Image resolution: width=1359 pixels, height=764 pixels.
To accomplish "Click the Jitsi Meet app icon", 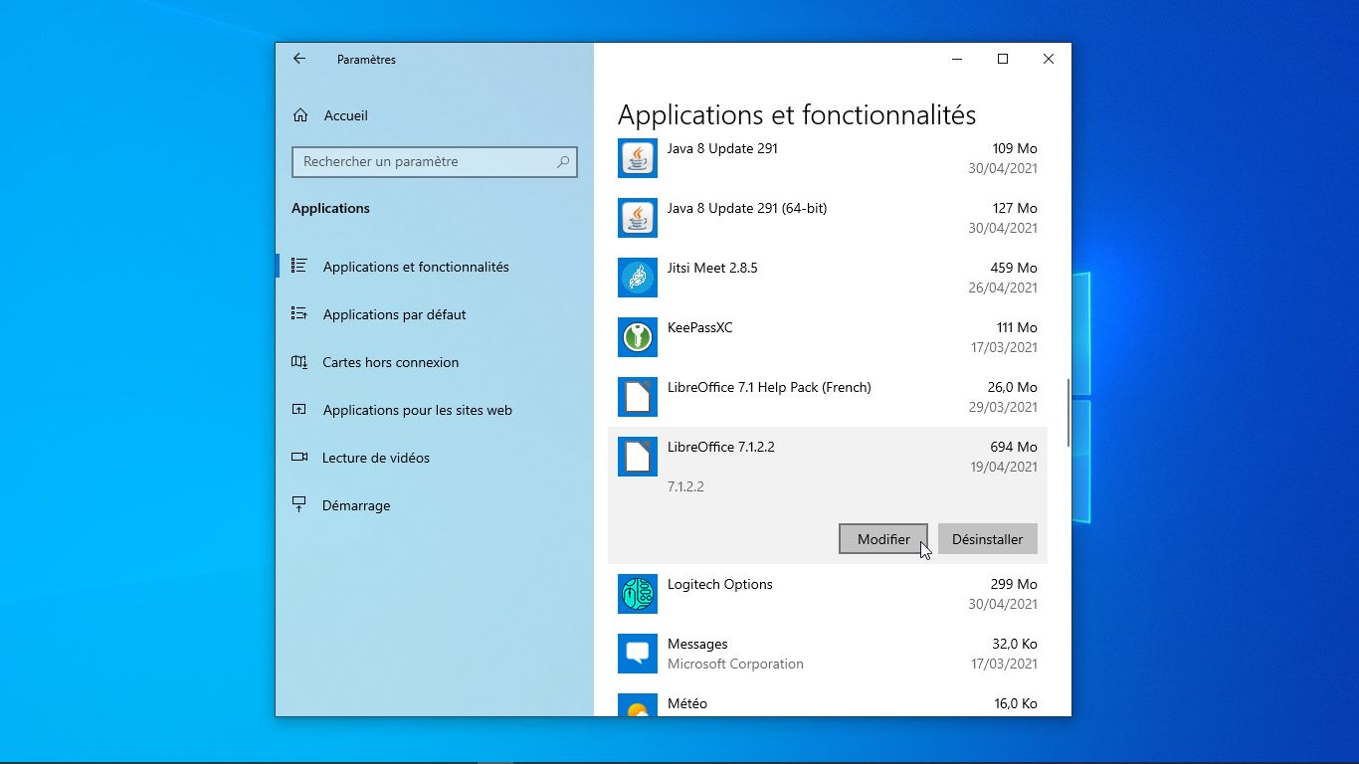I will pyautogui.click(x=638, y=278).
